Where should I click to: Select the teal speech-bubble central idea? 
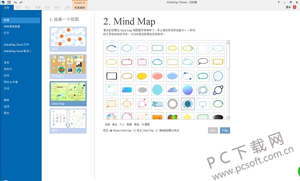click(x=203, y=76)
